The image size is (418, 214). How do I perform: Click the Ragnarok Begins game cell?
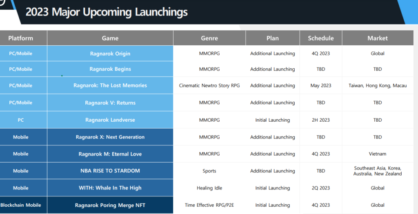pos(110,69)
